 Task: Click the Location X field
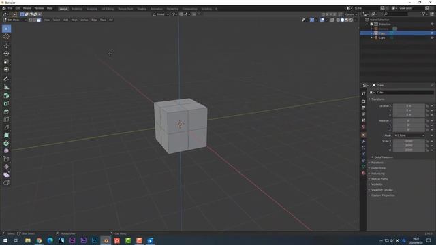409,106
